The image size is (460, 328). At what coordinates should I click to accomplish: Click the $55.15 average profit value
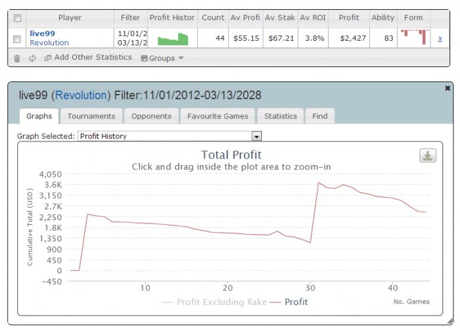[246, 38]
